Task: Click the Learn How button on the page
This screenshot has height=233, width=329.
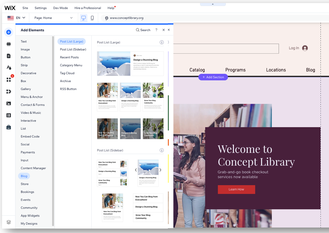Action: click(237, 189)
